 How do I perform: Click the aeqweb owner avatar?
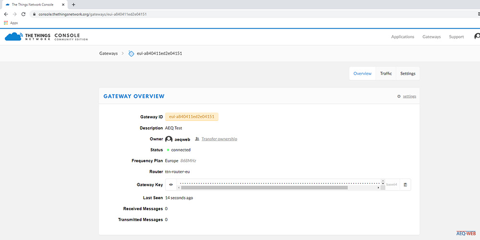tap(168, 139)
